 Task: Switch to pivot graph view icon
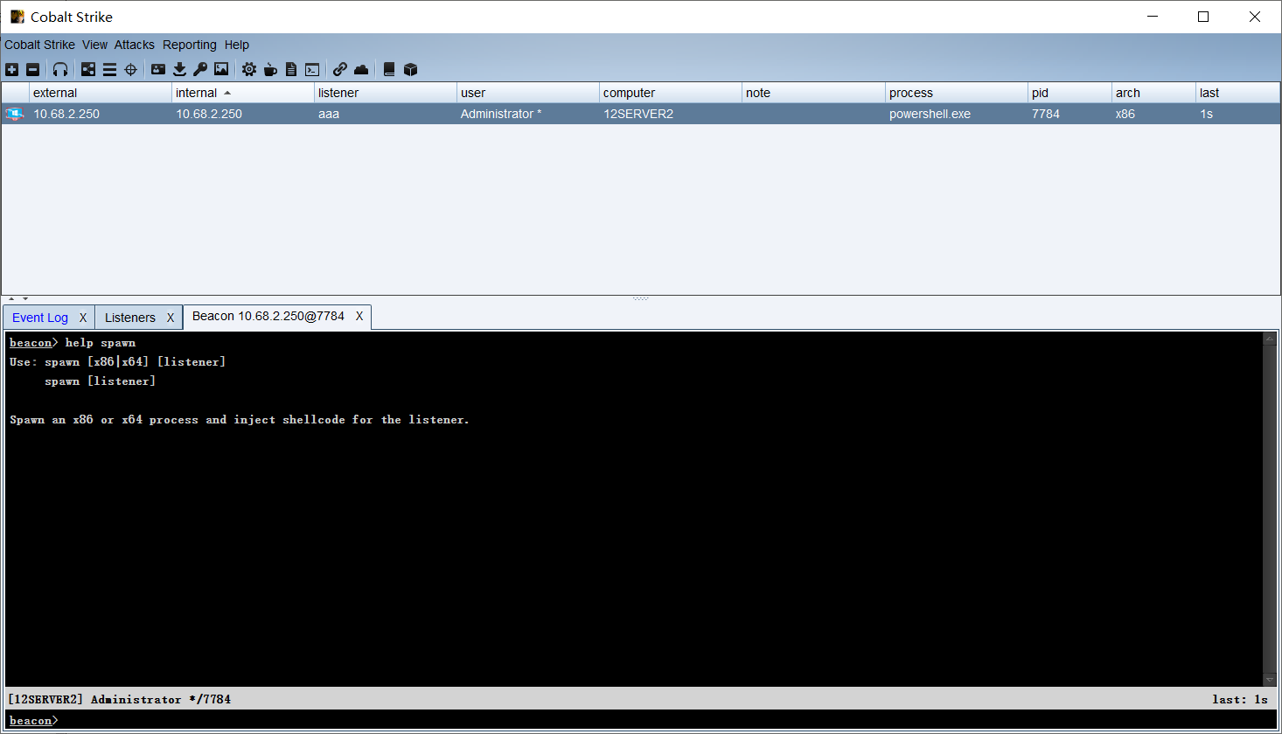point(88,69)
